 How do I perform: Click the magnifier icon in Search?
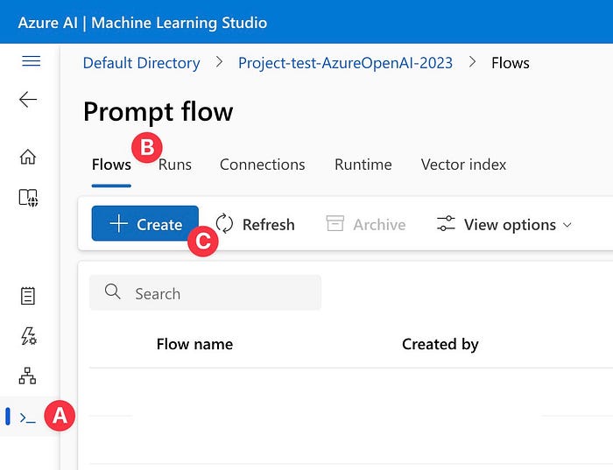113,291
